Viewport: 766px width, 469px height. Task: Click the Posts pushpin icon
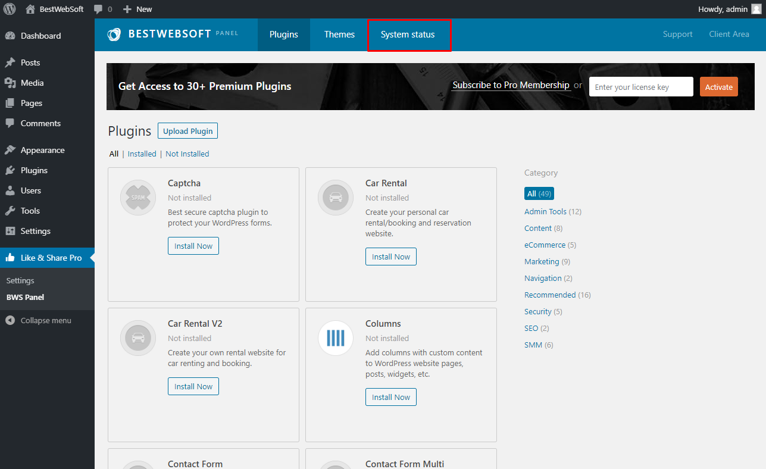(x=10, y=62)
